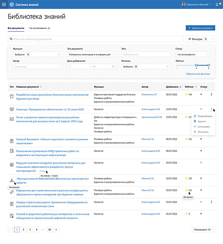Go to next page with arrow

pos(56,229)
